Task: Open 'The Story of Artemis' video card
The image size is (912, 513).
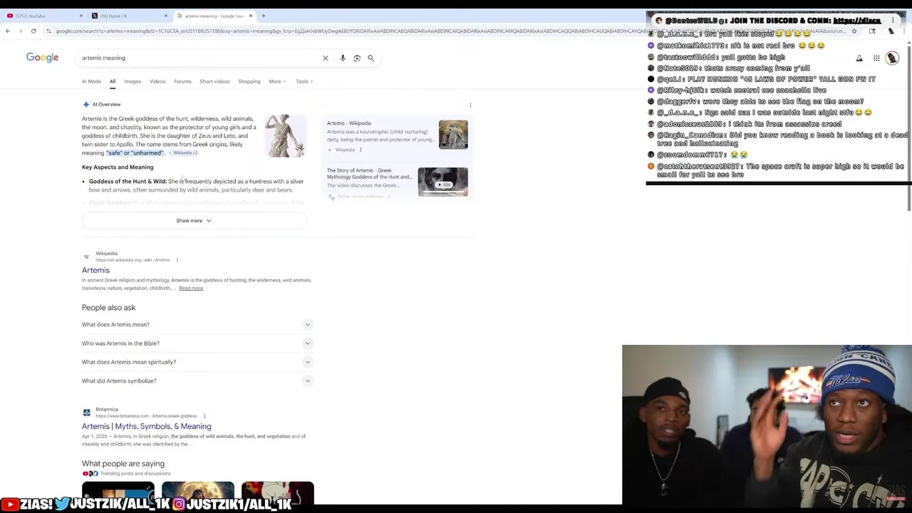Action: pyautogui.click(x=397, y=183)
